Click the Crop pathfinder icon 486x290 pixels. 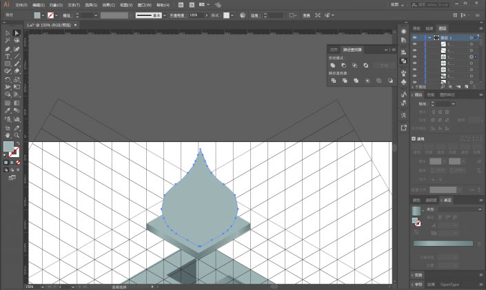tap(367, 81)
